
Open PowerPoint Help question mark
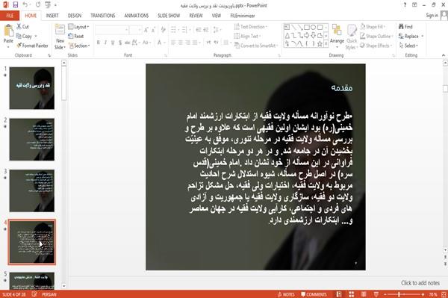tap(405, 5)
